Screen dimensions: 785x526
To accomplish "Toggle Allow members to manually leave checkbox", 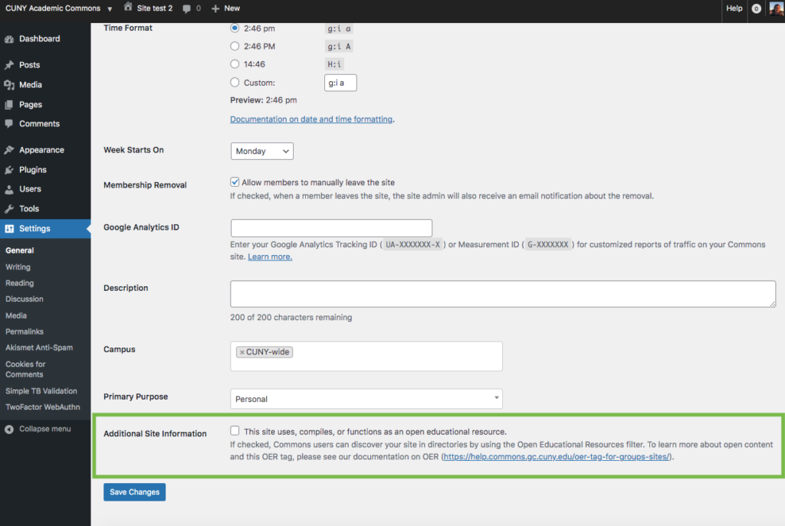I will point(235,182).
